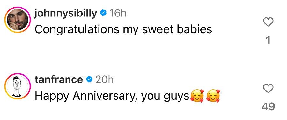The image size is (287, 120).
Task: Click the verified badge beside johnnysibilly
Action: [103, 13]
